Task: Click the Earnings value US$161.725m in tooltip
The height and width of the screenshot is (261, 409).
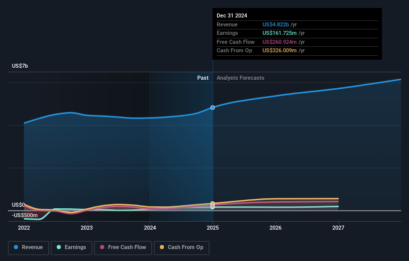Action: [x=279, y=33]
